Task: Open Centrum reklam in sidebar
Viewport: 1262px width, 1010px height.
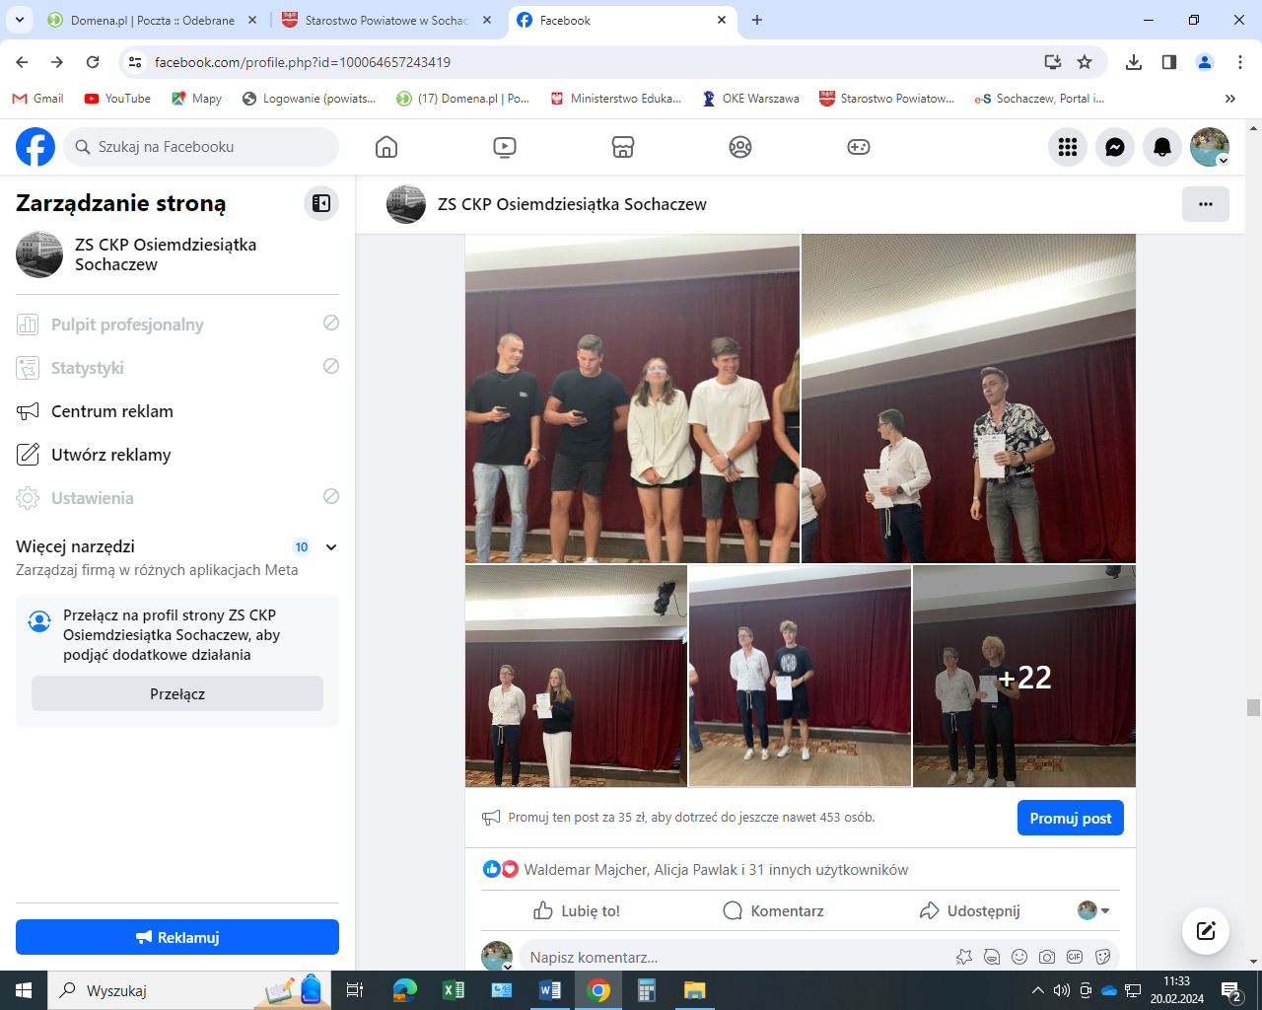Action: 112,411
